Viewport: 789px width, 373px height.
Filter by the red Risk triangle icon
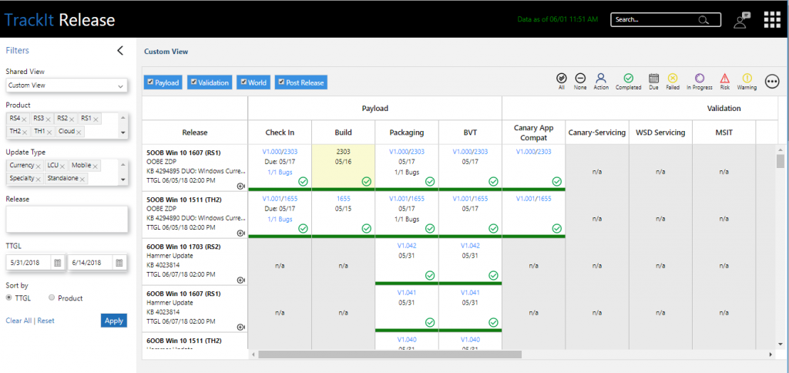pyautogui.click(x=724, y=78)
